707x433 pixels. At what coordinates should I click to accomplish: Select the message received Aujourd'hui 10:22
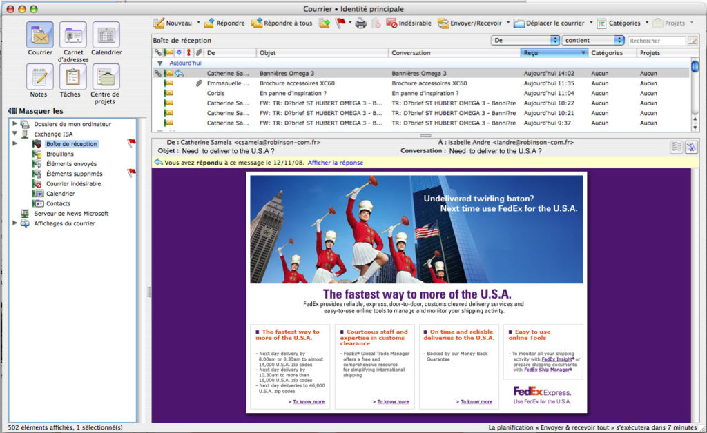(x=420, y=103)
